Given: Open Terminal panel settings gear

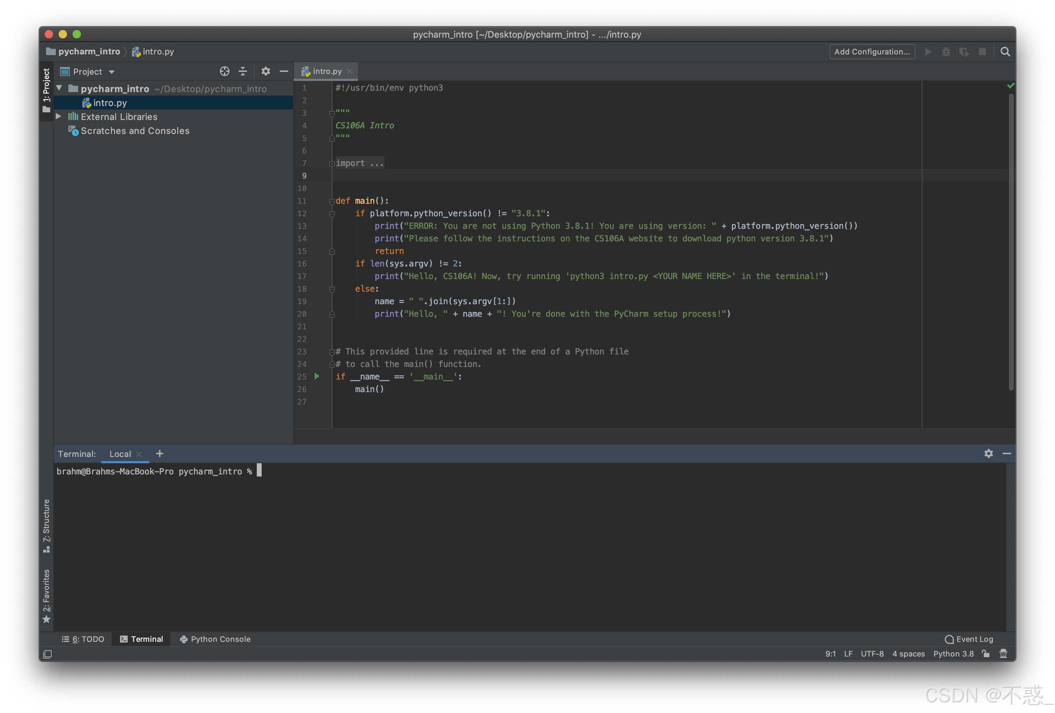Looking at the screenshot, I should [x=988, y=453].
